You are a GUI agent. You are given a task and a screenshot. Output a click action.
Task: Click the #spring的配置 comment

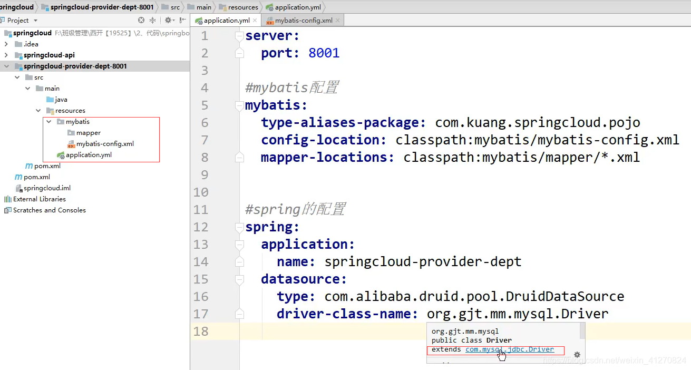pyautogui.click(x=295, y=210)
